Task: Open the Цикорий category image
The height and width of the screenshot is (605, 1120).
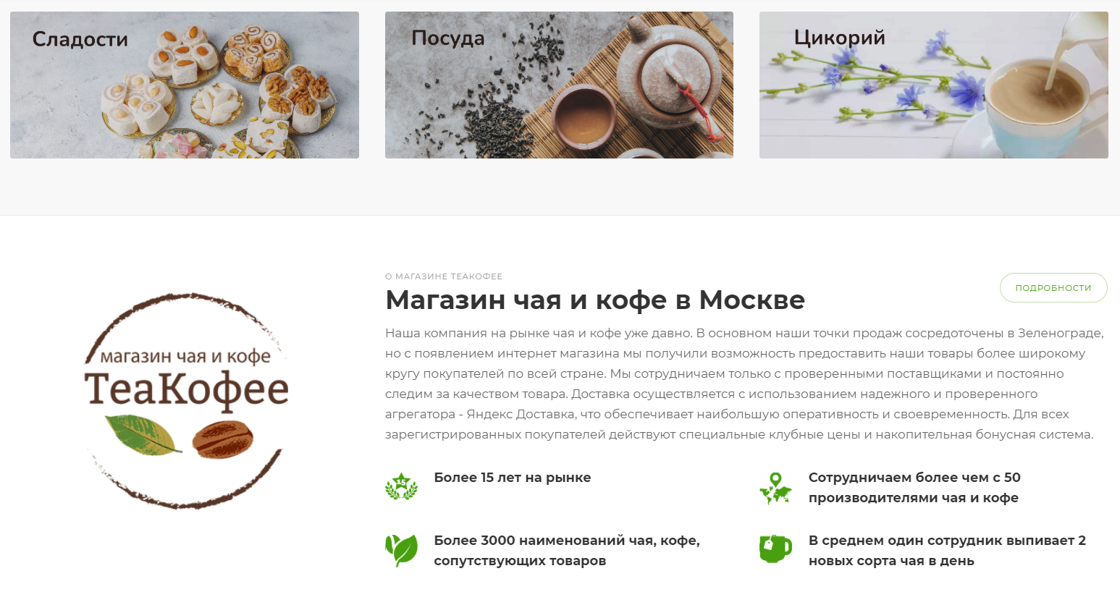Action: click(x=934, y=85)
